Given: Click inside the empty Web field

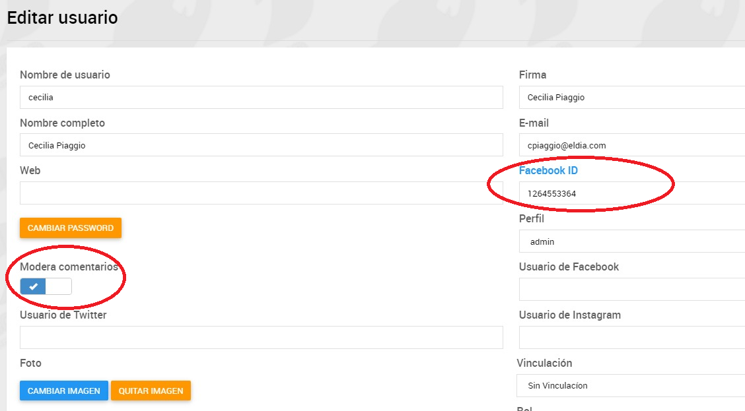Looking at the screenshot, I should (x=261, y=193).
